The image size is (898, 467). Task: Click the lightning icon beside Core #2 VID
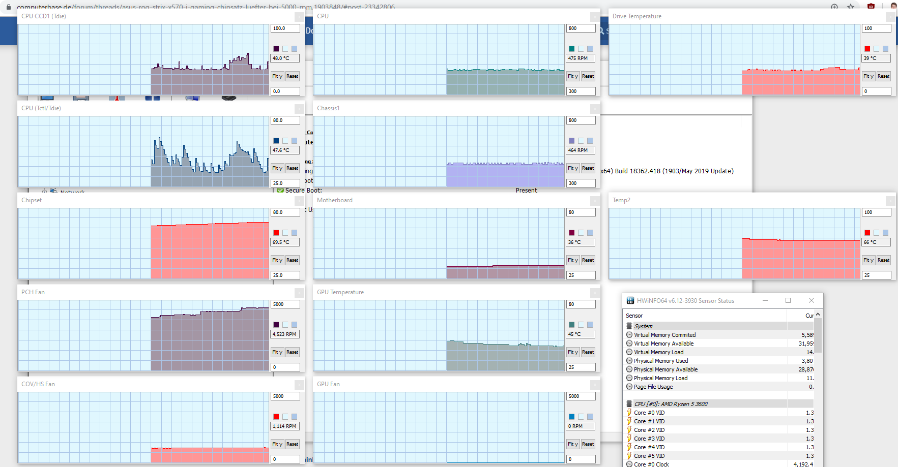tap(629, 430)
